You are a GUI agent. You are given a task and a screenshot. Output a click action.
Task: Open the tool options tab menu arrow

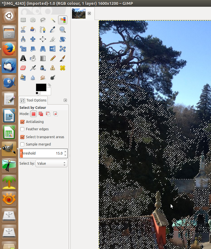click(65, 100)
